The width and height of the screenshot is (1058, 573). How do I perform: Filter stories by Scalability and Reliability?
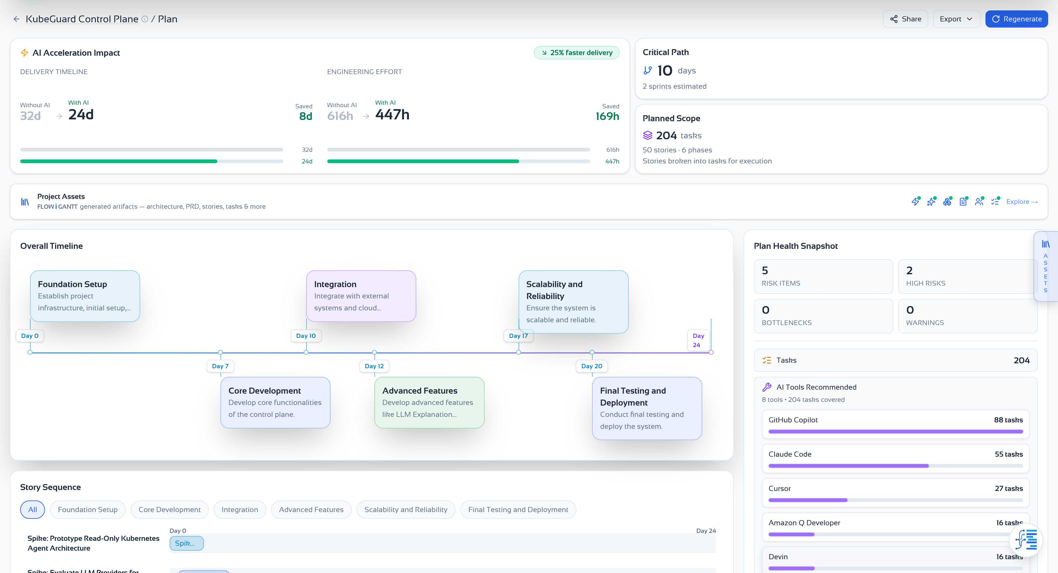(x=406, y=509)
